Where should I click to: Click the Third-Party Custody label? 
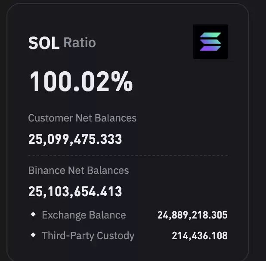click(x=88, y=236)
